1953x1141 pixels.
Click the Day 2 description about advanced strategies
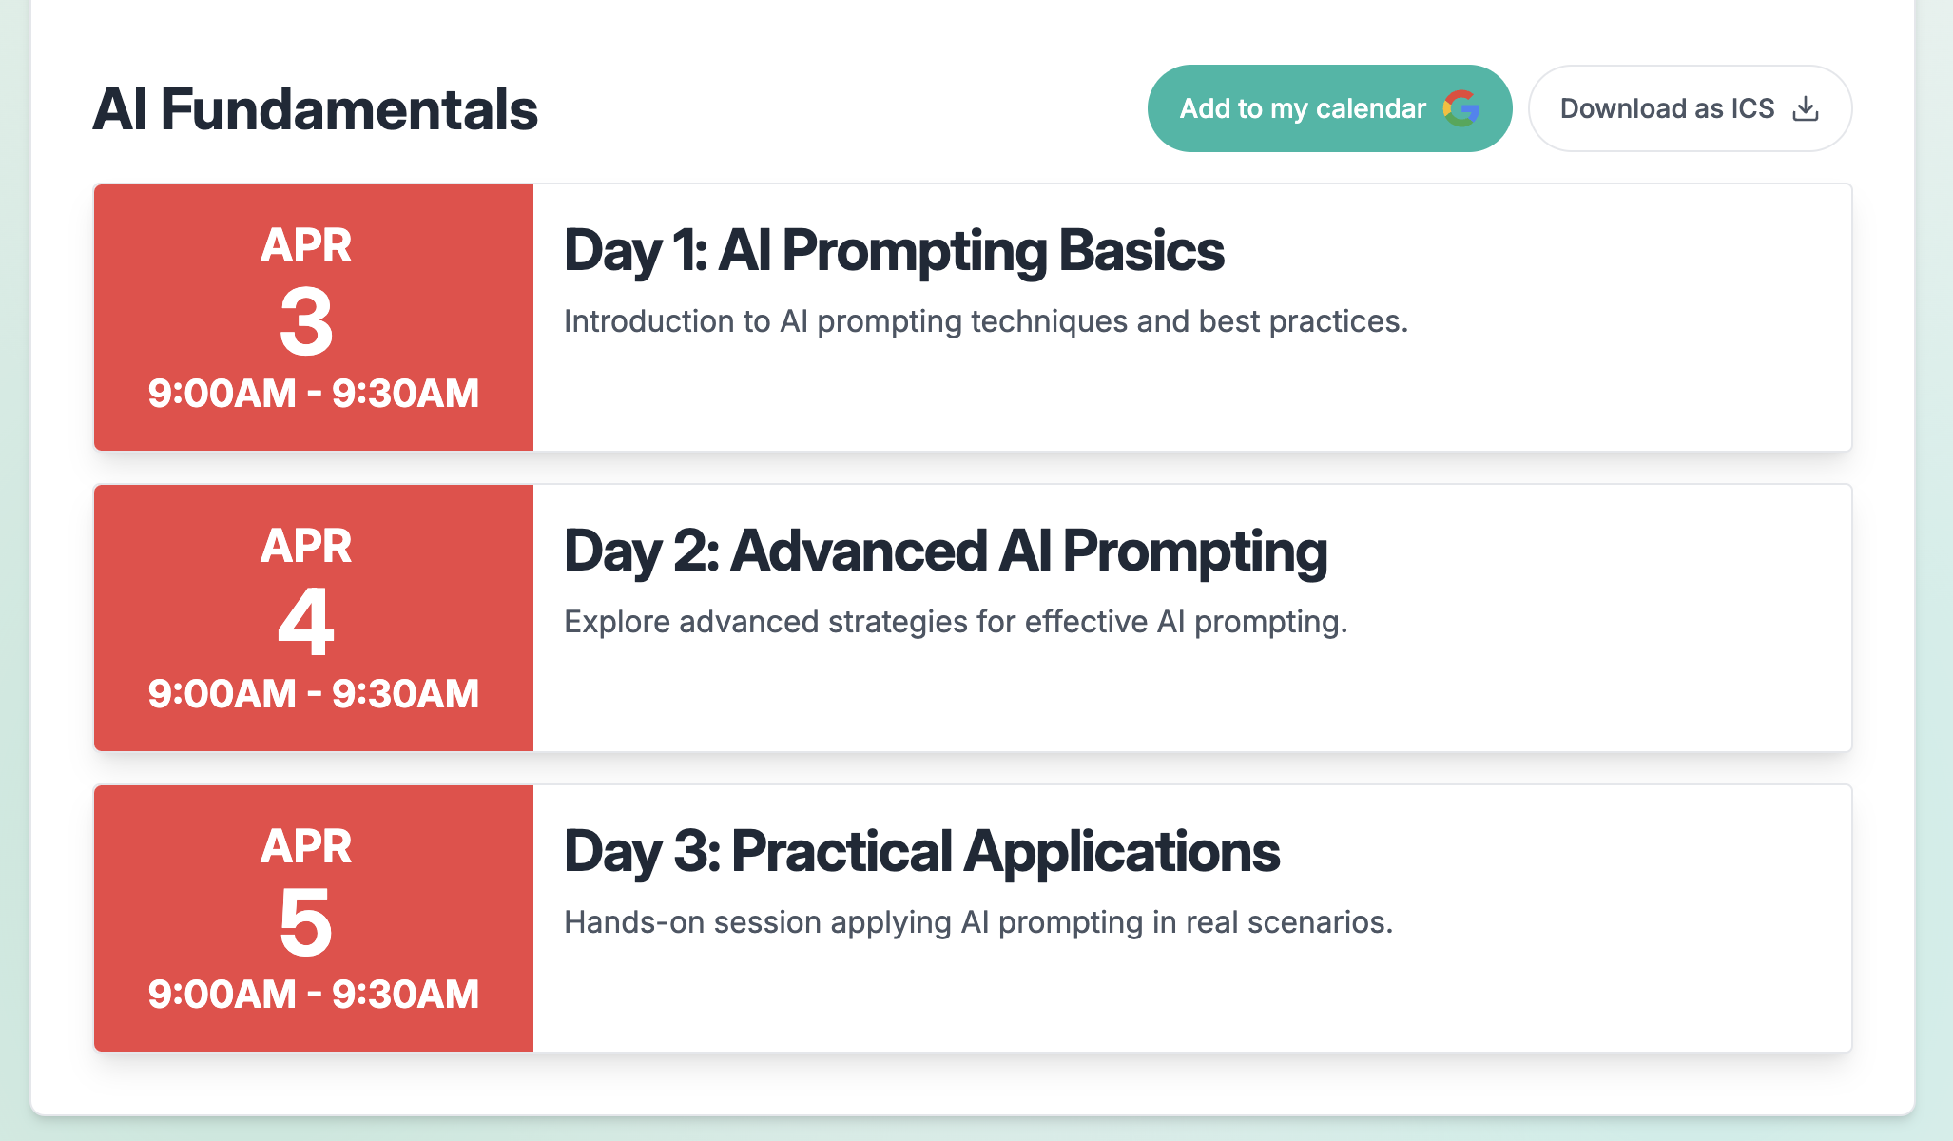955,622
